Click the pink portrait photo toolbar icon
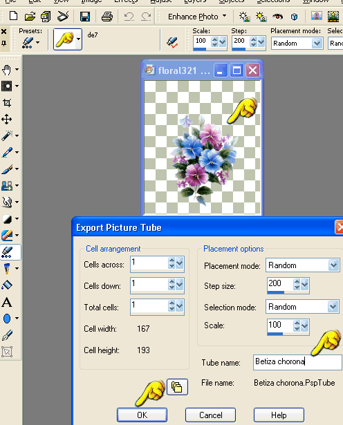The height and width of the screenshot is (425, 343). [x=317, y=17]
